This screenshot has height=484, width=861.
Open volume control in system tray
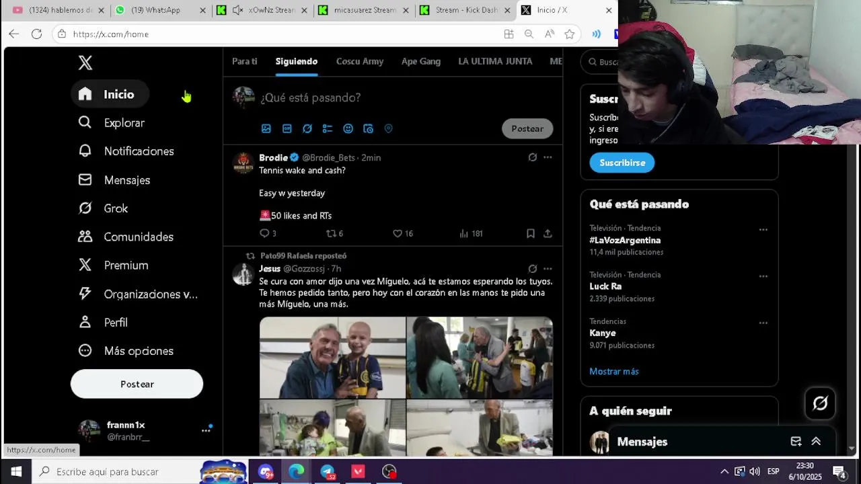tap(755, 472)
